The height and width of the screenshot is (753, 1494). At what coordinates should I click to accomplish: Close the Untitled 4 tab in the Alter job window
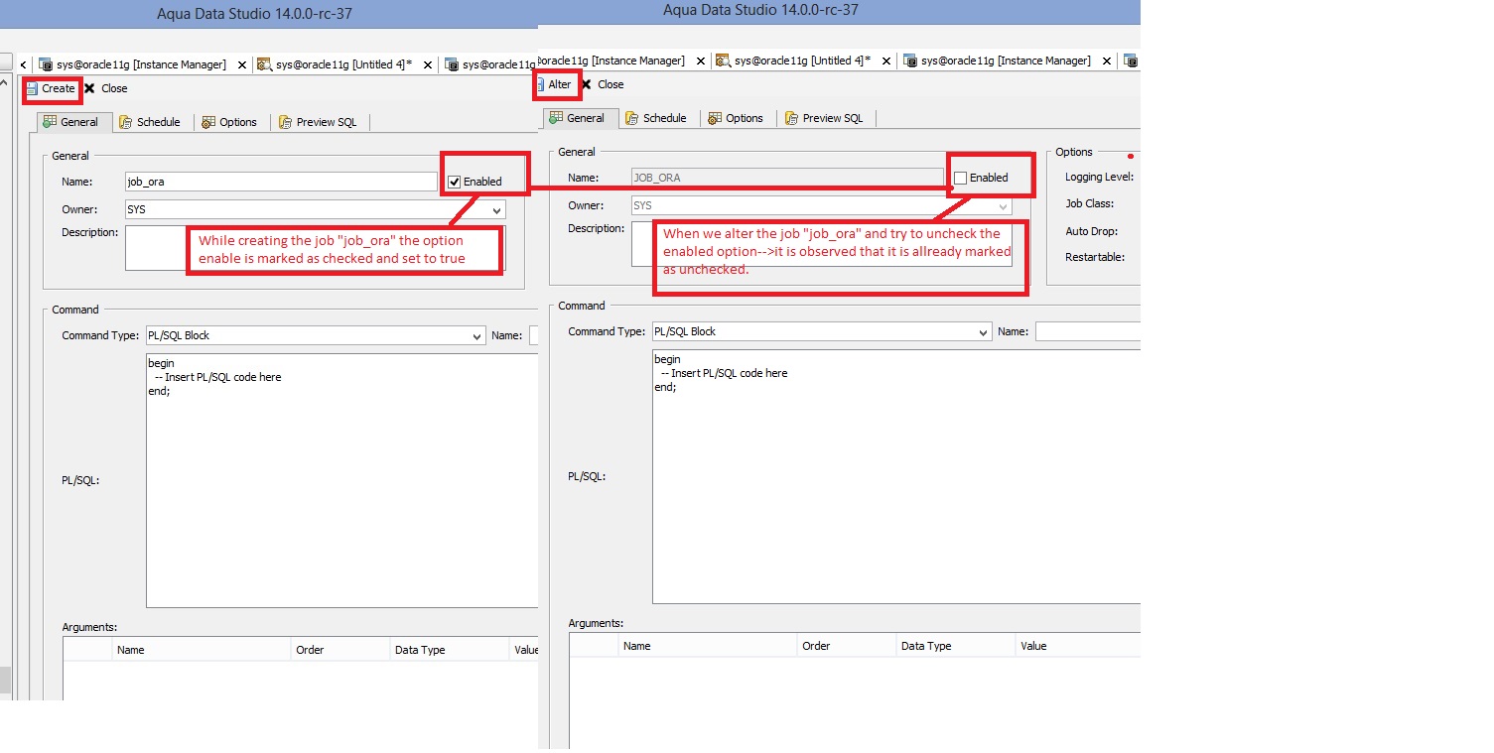point(886,62)
